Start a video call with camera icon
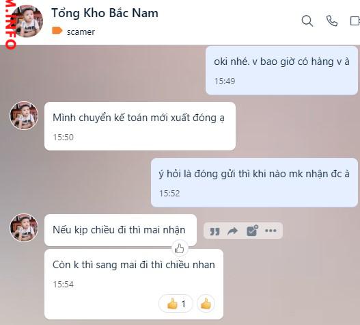 click(355, 21)
